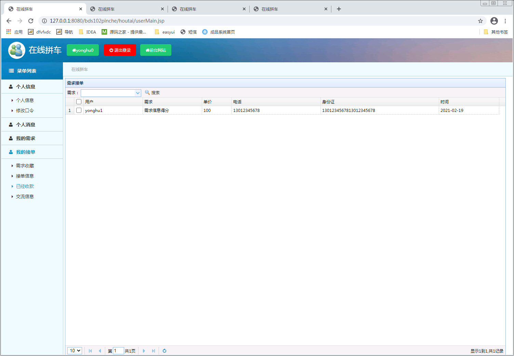Click the red 退出登录 button
The image size is (514, 356).
(x=120, y=50)
